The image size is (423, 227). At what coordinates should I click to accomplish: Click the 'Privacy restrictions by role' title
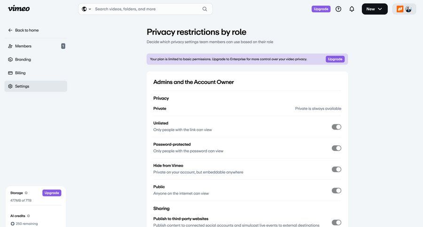pos(196,32)
